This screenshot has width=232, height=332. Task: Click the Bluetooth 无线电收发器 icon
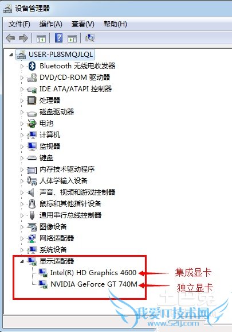(32, 66)
